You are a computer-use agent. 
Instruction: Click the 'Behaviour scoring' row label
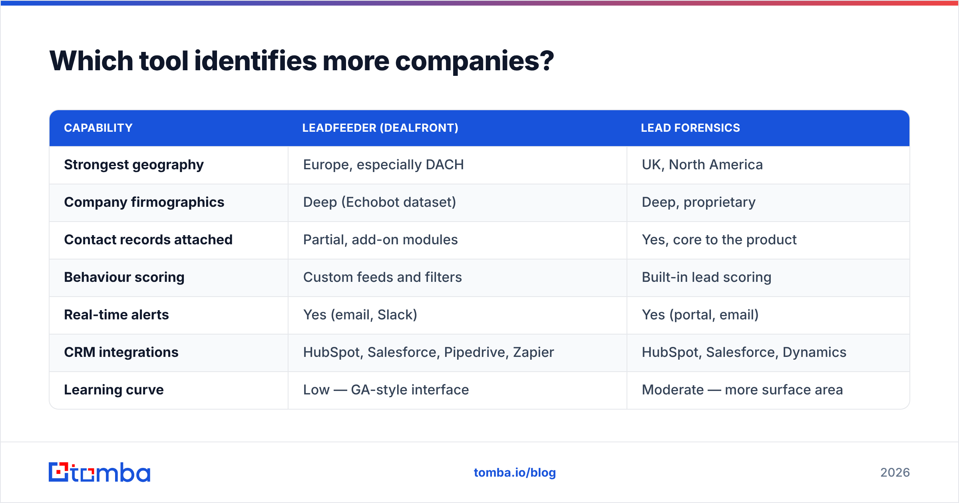(124, 277)
